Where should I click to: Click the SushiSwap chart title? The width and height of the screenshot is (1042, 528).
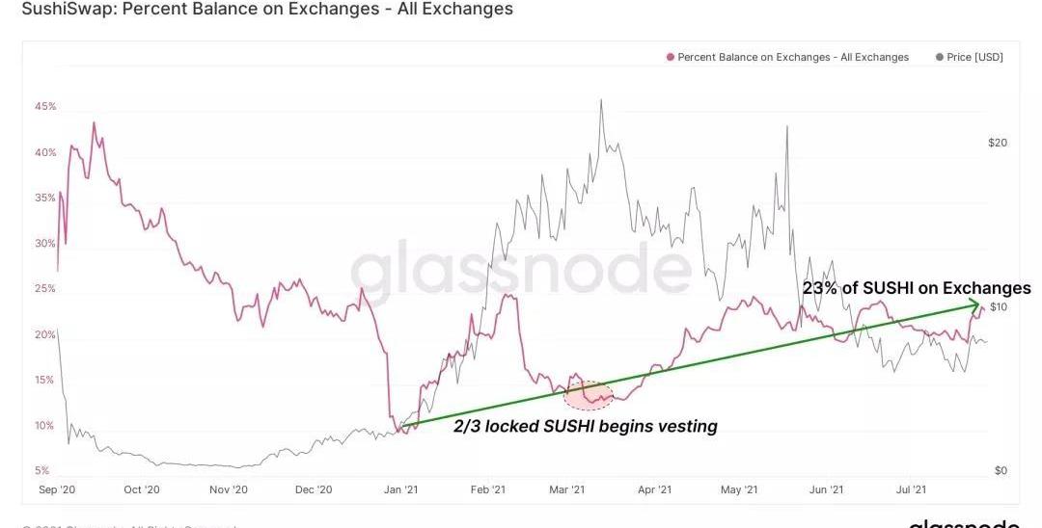pos(260,10)
